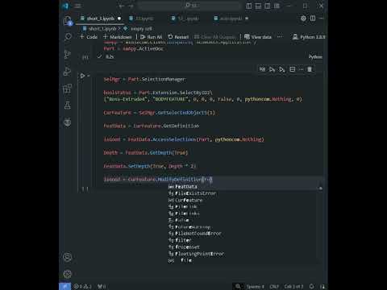Execute cell and below from cell toolbar
This screenshot has width=387, height=290.
[x=281, y=69]
